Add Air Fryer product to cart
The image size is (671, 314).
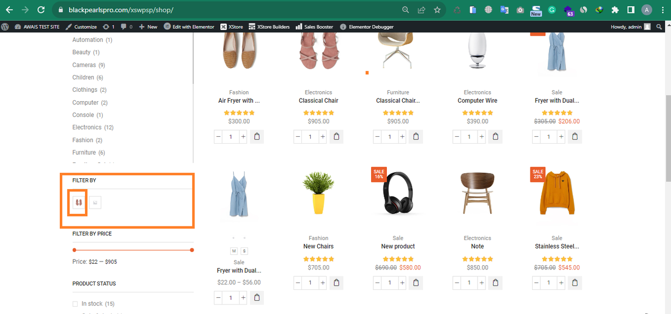(257, 137)
